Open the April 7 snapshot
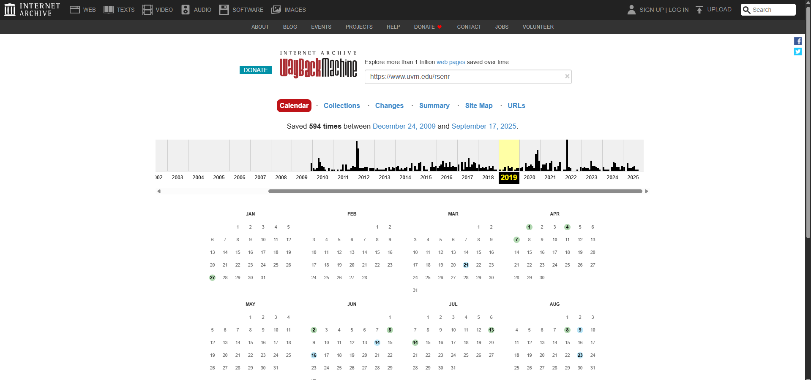Screen dimensions: 811x380 [516, 240]
